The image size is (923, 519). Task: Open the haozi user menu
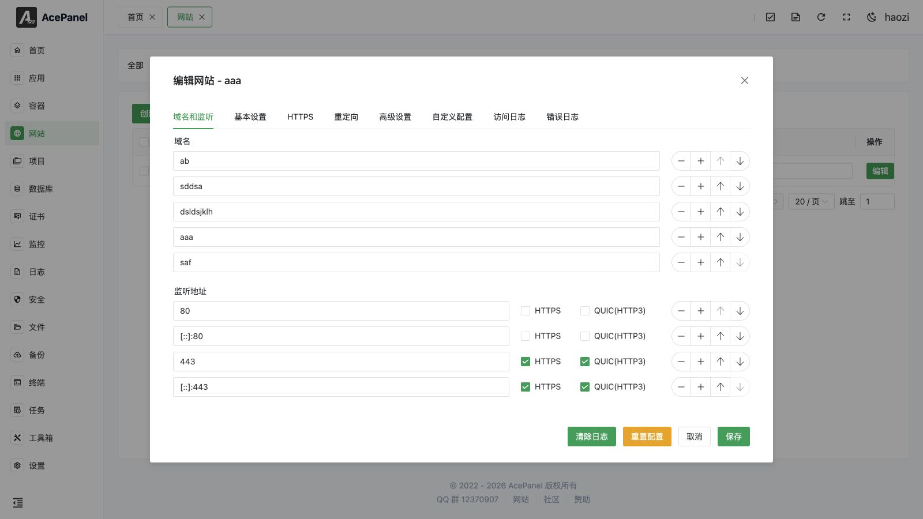(x=896, y=17)
